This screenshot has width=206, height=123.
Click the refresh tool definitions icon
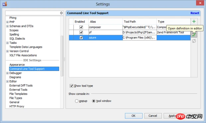[x=194, y=41]
